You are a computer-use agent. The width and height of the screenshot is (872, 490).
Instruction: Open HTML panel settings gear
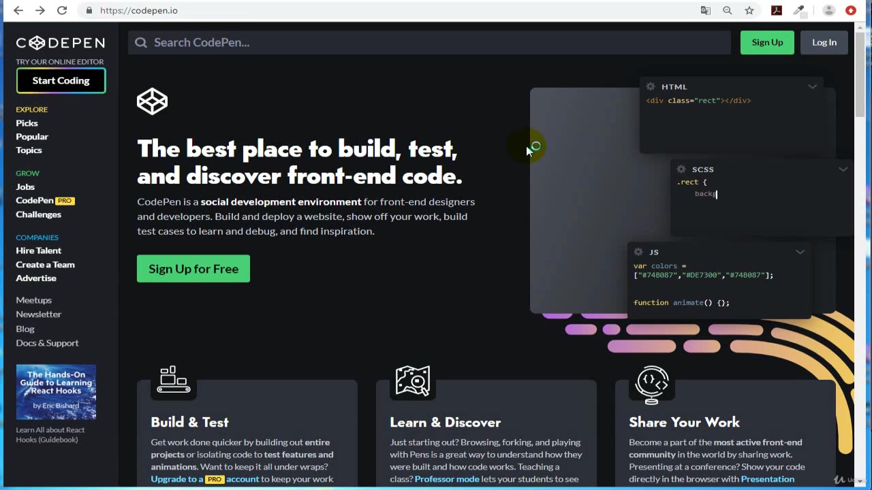pos(651,86)
